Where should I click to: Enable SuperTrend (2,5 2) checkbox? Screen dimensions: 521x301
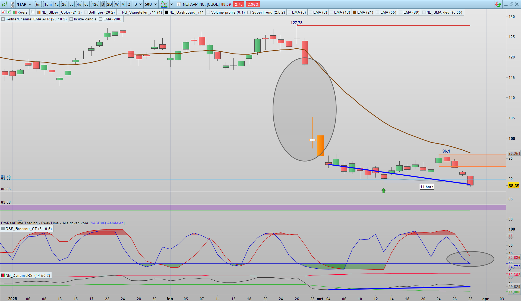coord(249,12)
